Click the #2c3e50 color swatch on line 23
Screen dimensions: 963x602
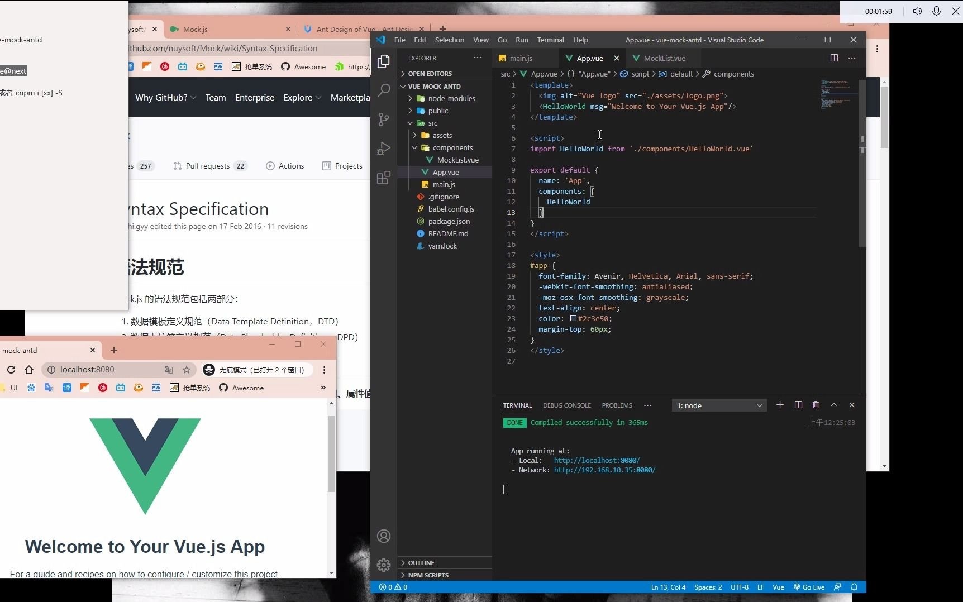pyautogui.click(x=574, y=318)
